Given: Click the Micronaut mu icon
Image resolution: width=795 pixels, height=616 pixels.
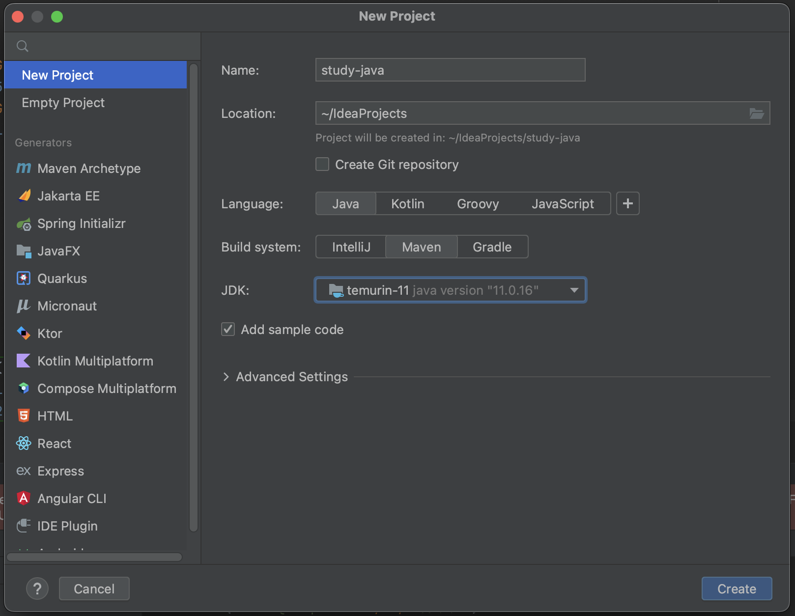Looking at the screenshot, I should pyautogui.click(x=24, y=306).
